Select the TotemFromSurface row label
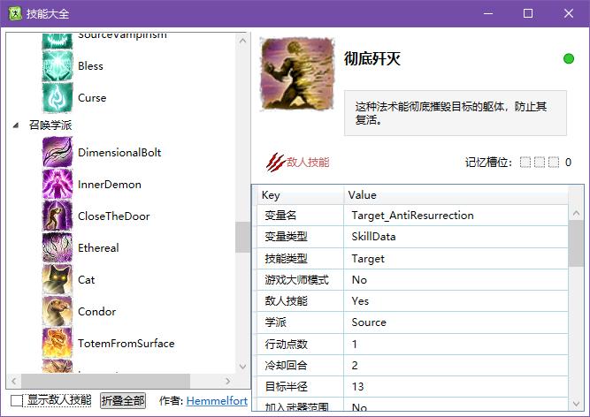This screenshot has height=417, width=590. pos(126,344)
